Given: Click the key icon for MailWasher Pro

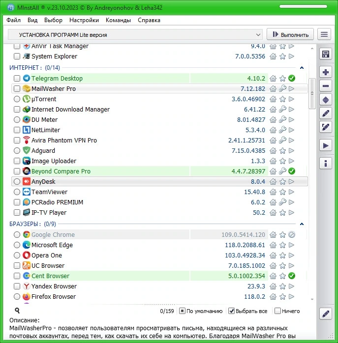Looking at the screenshot, I should pos(282,88).
